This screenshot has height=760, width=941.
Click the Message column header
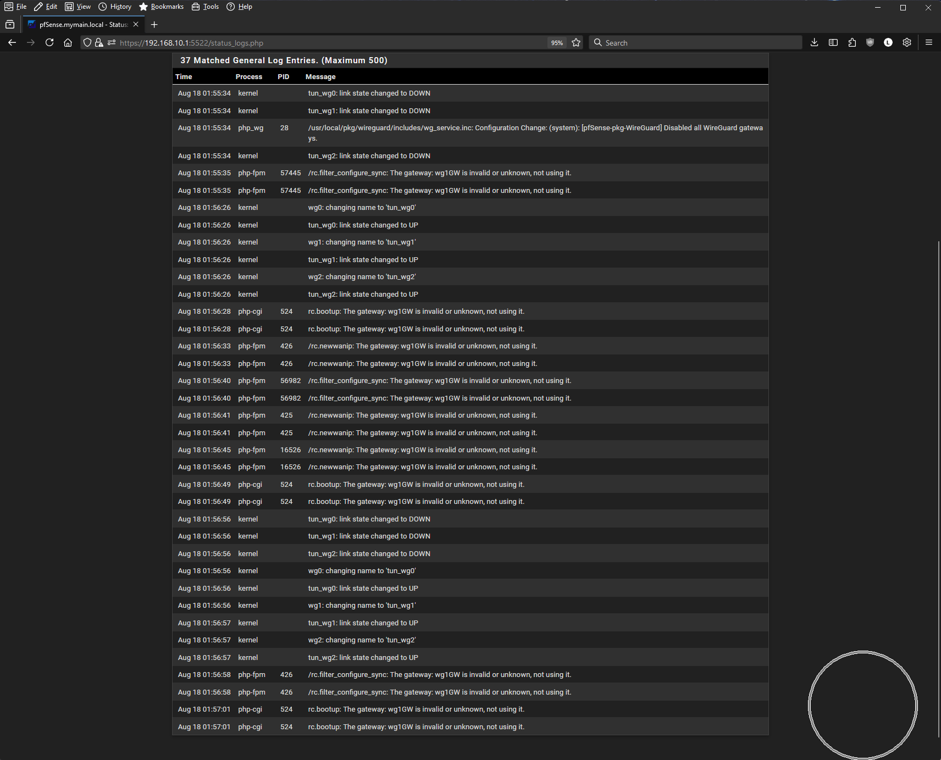click(x=320, y=77)
